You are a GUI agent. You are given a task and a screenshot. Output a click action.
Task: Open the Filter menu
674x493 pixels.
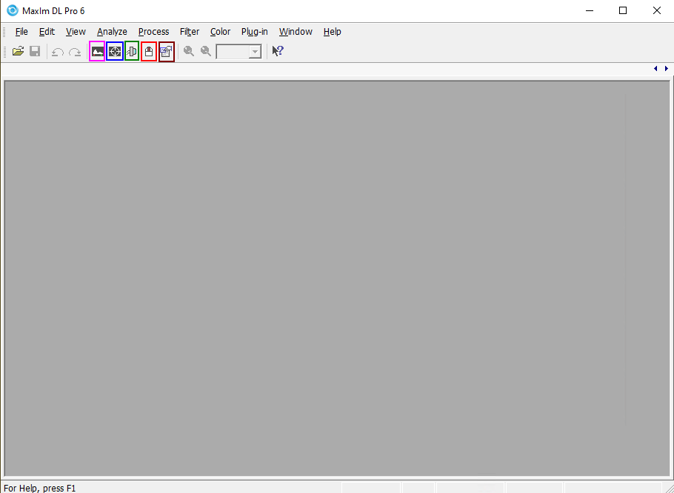[x=190, y=32]
